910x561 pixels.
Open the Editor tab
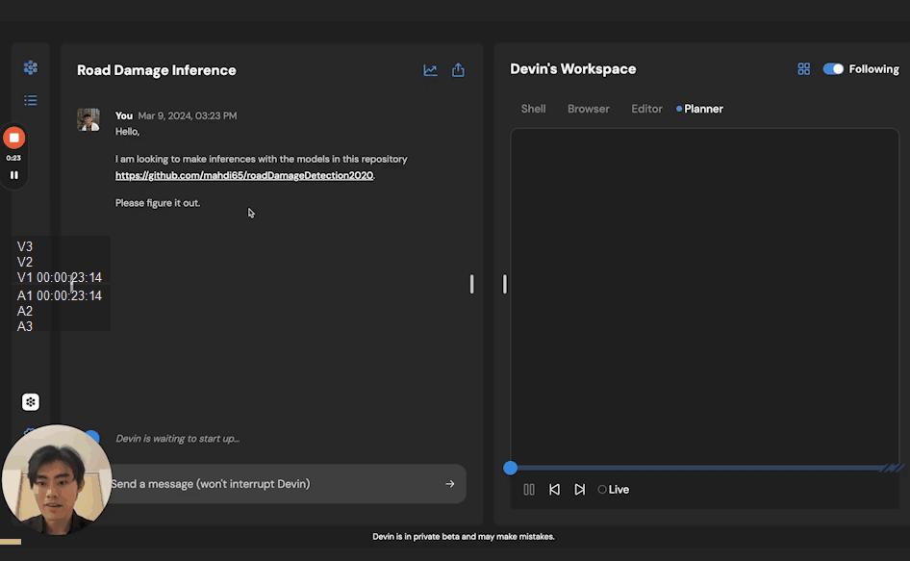tap(646, 109)
